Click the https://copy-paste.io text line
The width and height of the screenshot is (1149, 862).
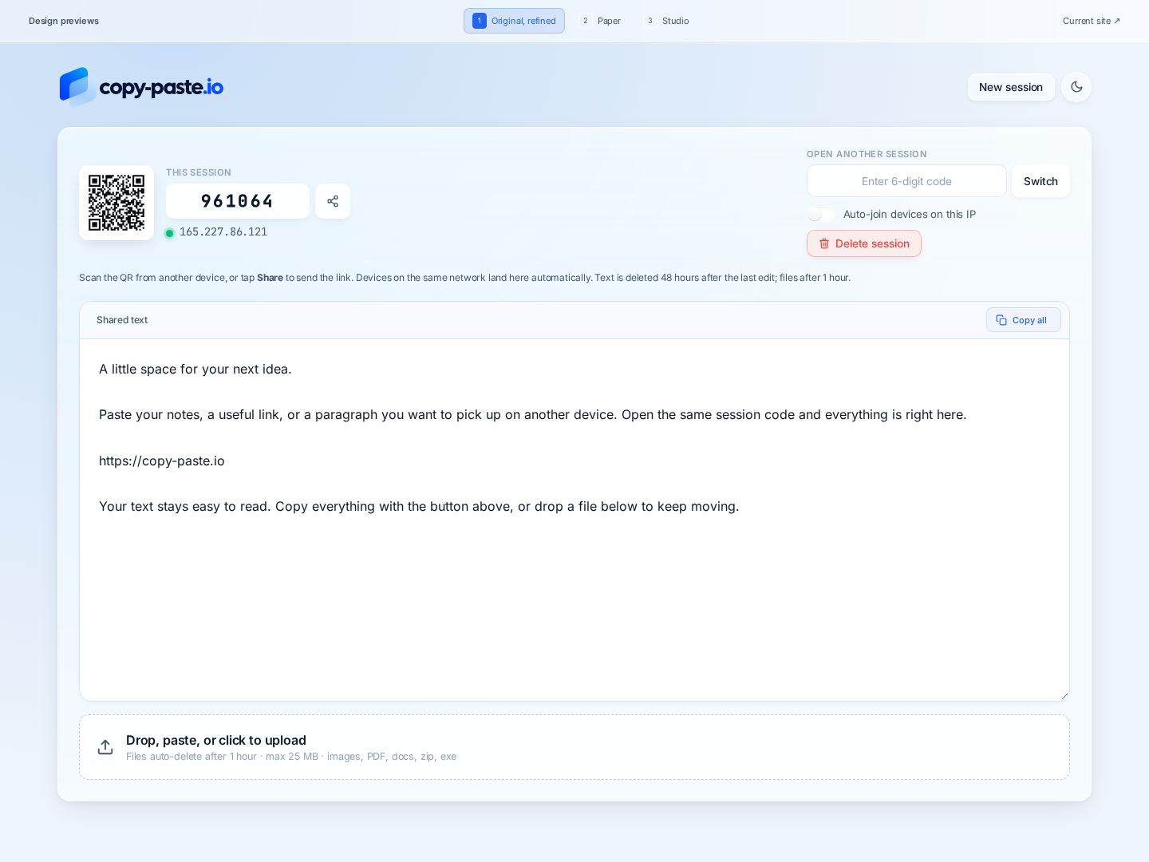(x=162, y=461)
